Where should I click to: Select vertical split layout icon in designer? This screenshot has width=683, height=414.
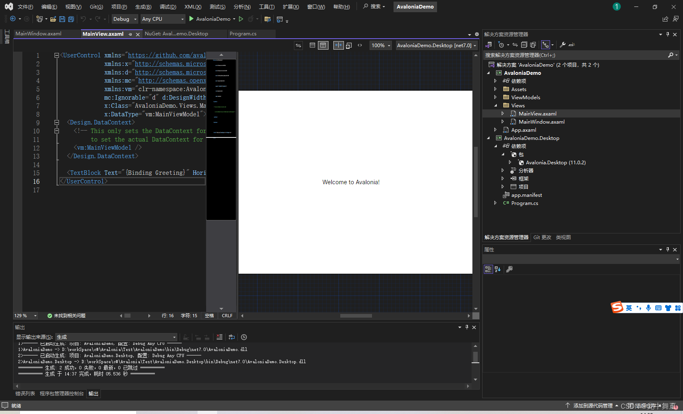point(323,46)
